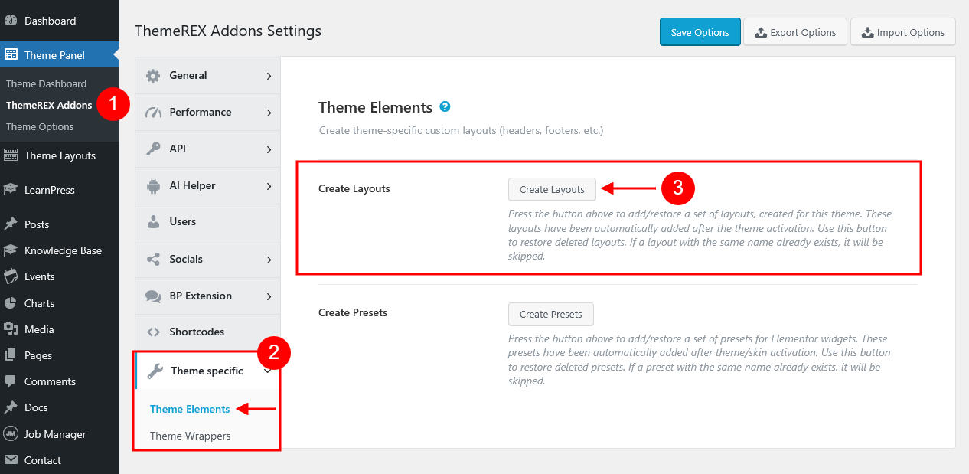
Task: Click the Users person icon
Action: (x=153, y=222)
